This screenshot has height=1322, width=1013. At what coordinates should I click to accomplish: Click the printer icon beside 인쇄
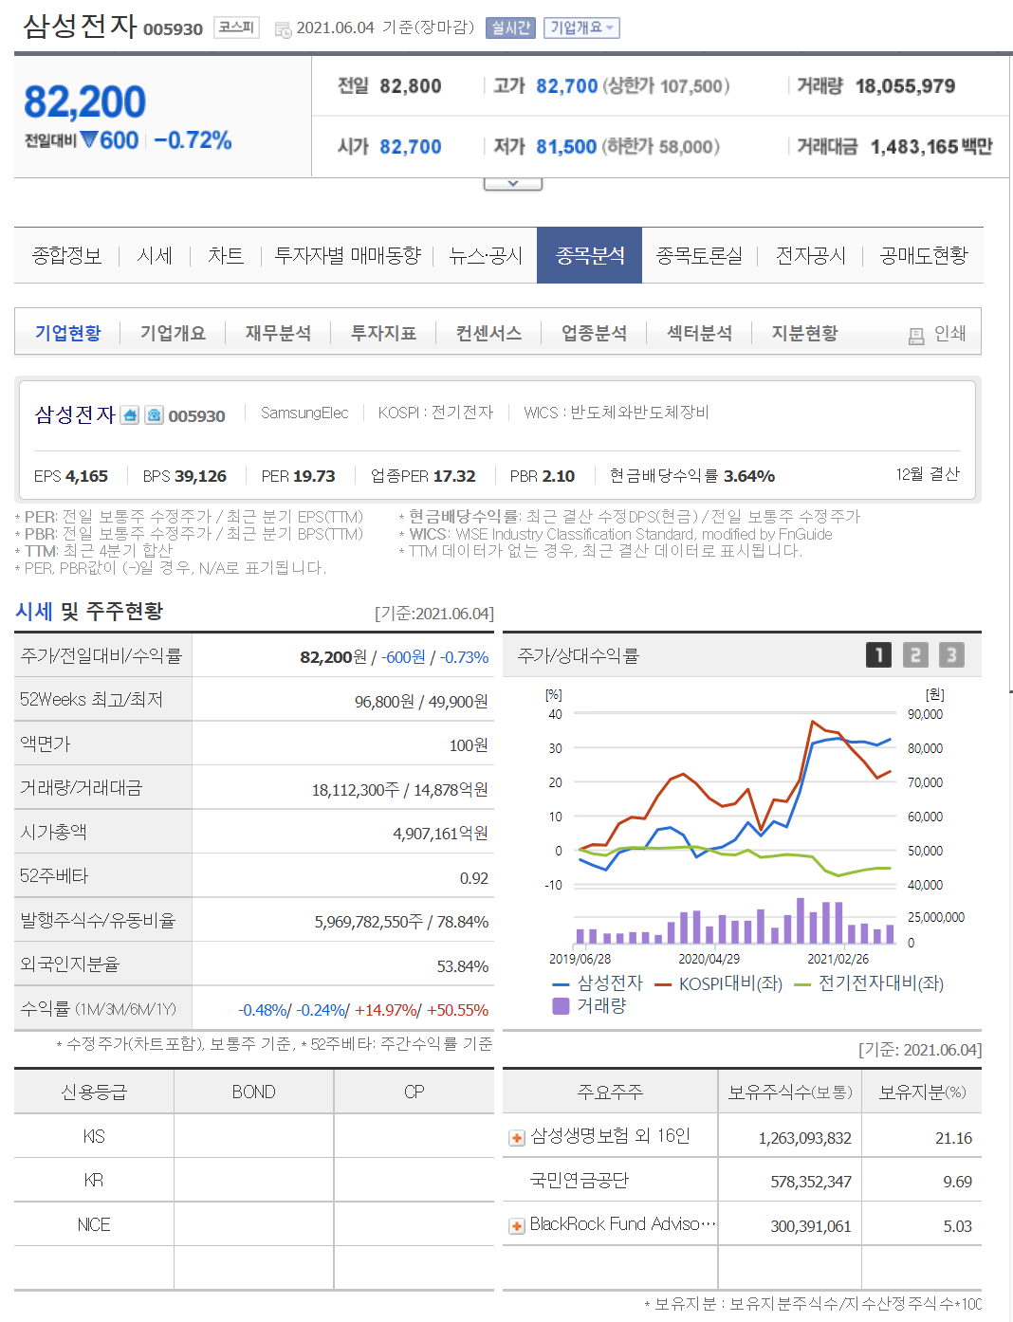point(916,336)
